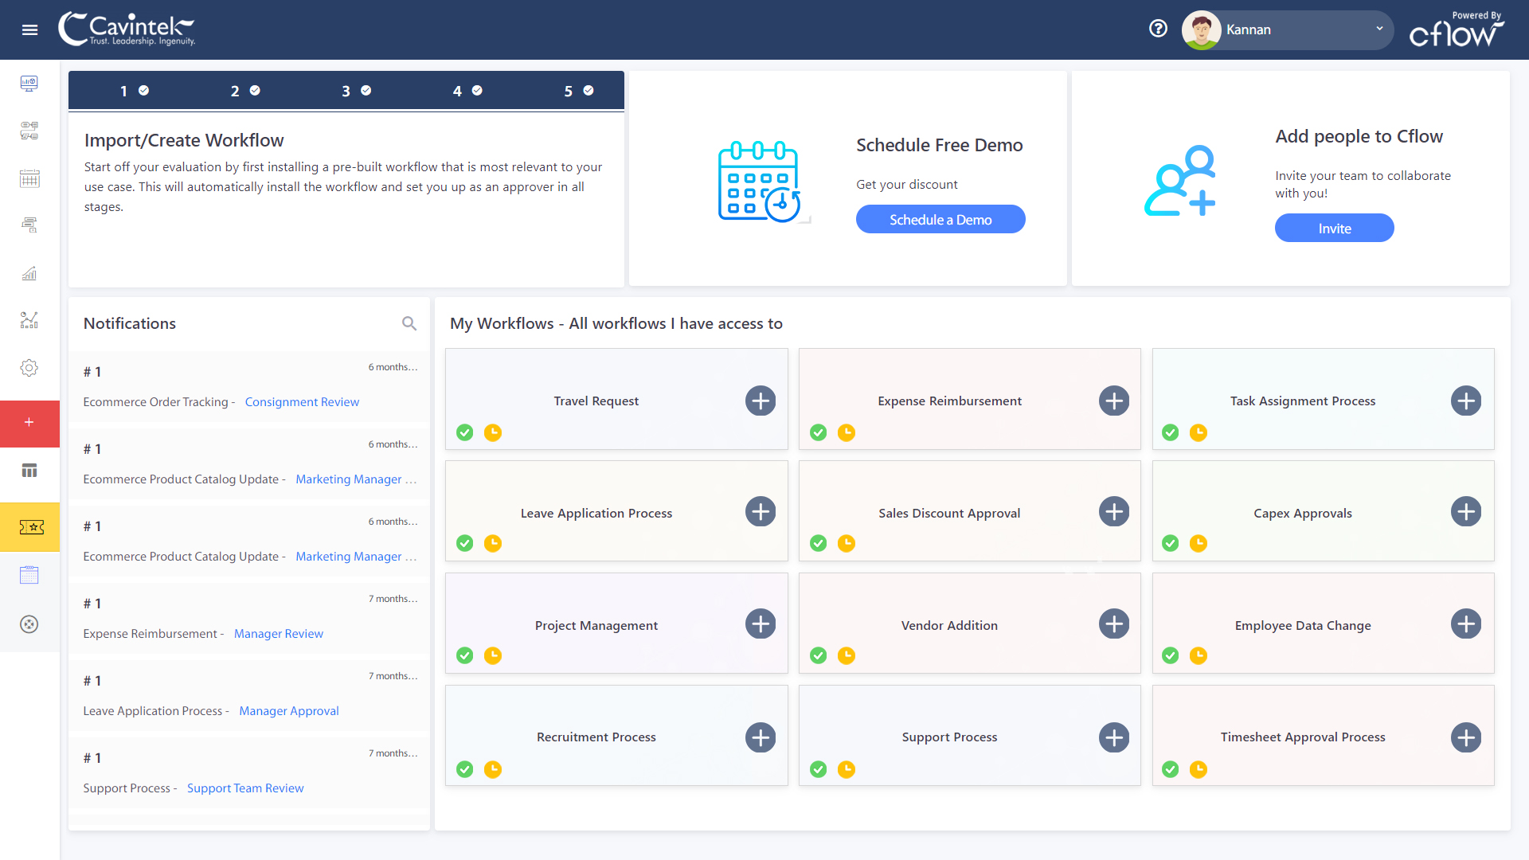The height and width of the screenshot is (860, 1529).
Task: Add a new Capex Approvals request
Action: pyautogui.click(x=1466, y=511)
